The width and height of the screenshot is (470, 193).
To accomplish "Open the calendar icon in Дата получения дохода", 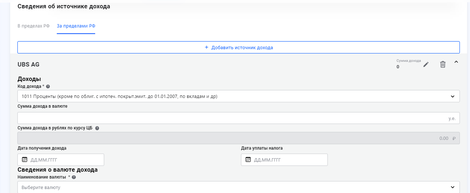I will [x=25, y=160].
